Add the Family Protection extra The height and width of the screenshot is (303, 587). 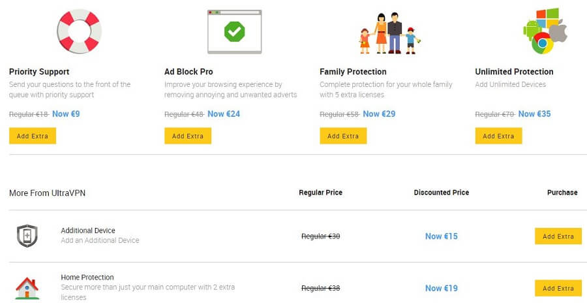point(343,136)
